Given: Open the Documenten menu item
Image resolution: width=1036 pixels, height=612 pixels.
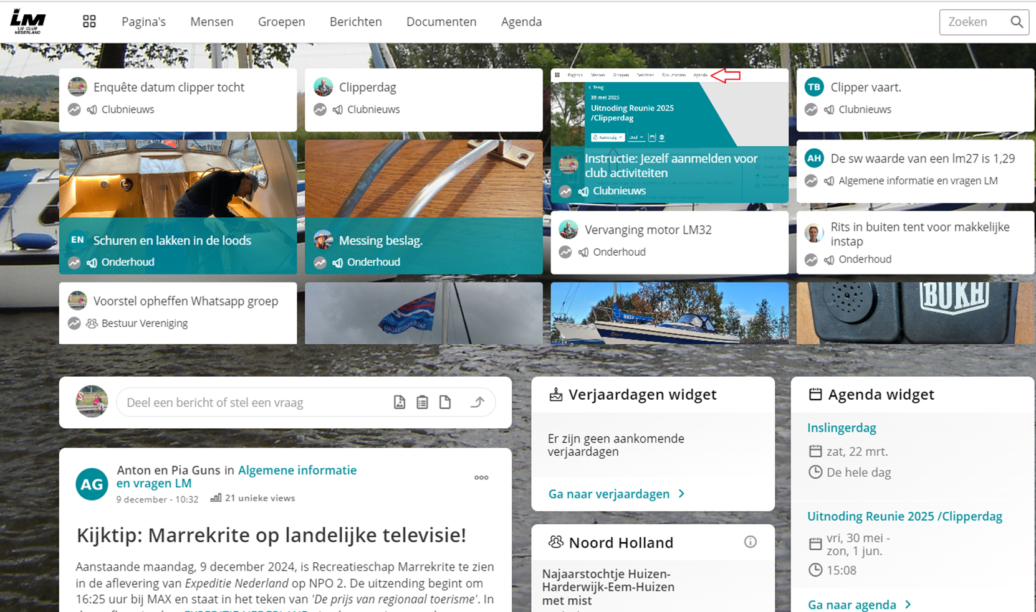Looking at the screenshot, I should (x=441, y=22).
